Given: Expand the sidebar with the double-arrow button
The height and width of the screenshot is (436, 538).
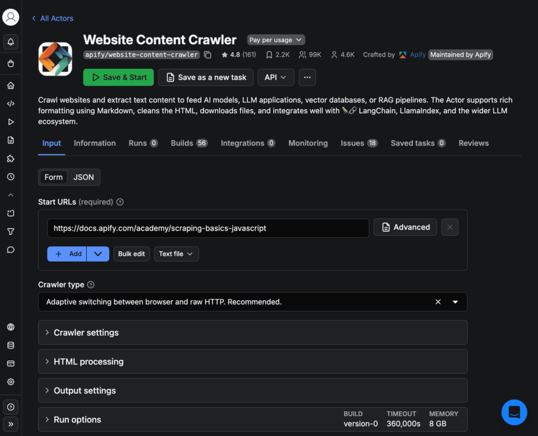Looking at the screenshot, I should tap(11, 424).
